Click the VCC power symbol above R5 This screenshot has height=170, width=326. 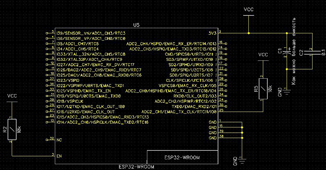tap(263, 57)
